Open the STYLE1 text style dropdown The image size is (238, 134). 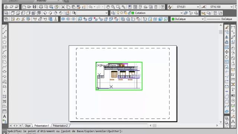(198, 7)
